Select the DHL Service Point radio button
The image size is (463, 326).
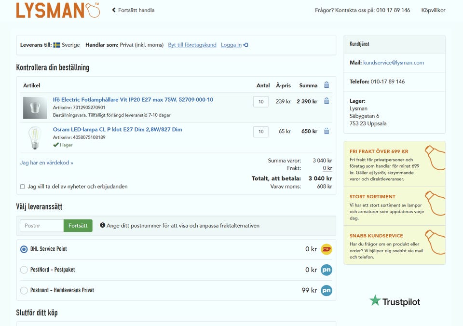[24, 249]
